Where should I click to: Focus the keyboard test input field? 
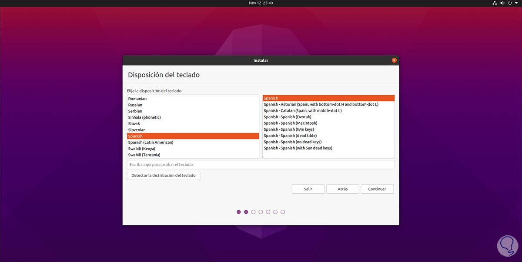(x=261, y=165)
